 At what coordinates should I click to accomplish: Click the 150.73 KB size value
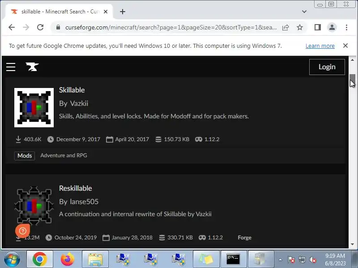pyautogui.click(x=177, y=139)
